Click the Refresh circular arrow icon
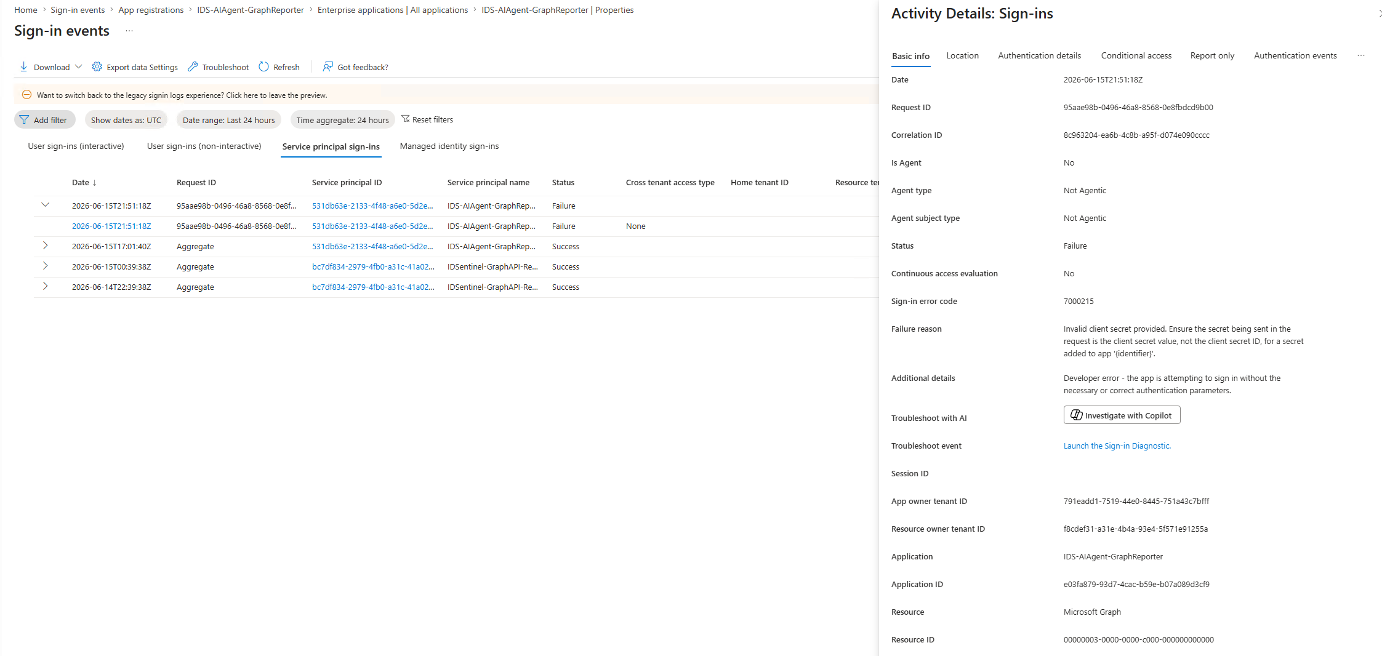 (x=264, y=66)
